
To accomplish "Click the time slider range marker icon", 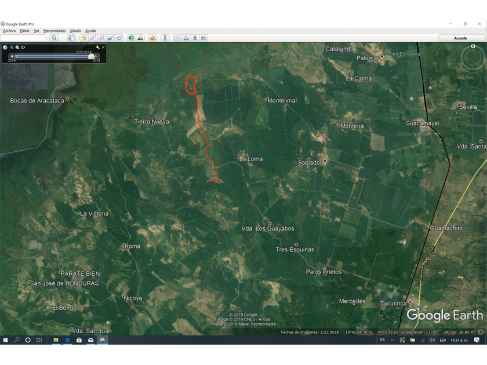I will pyautogui.click(x=23, y=48).
